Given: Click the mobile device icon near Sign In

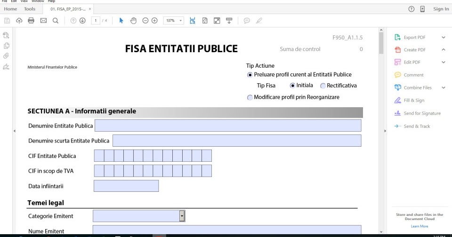Looking at the screenshot, I should coord(422,9).
